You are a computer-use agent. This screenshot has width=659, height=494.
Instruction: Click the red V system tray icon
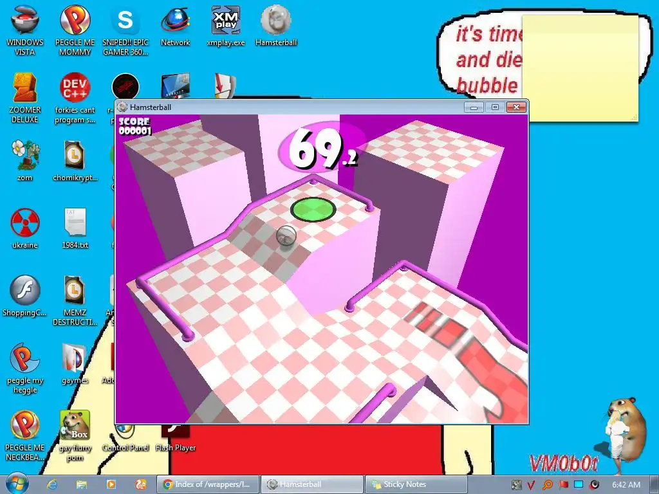(x=531, y=485)
